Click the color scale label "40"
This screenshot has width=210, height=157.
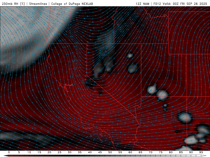[x=90, y=152]
